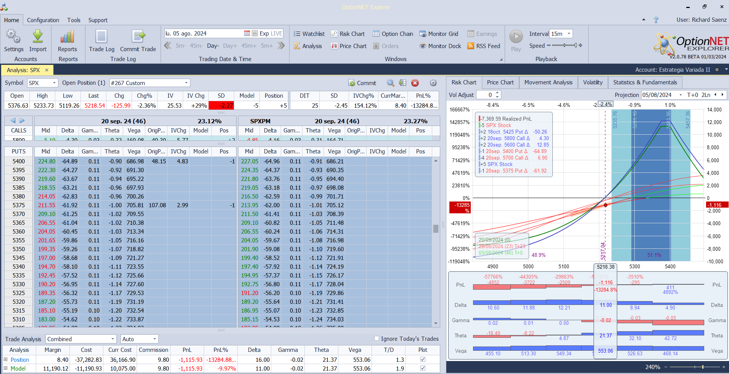Expand the Interval 15m dropdown

coord(569,34)
